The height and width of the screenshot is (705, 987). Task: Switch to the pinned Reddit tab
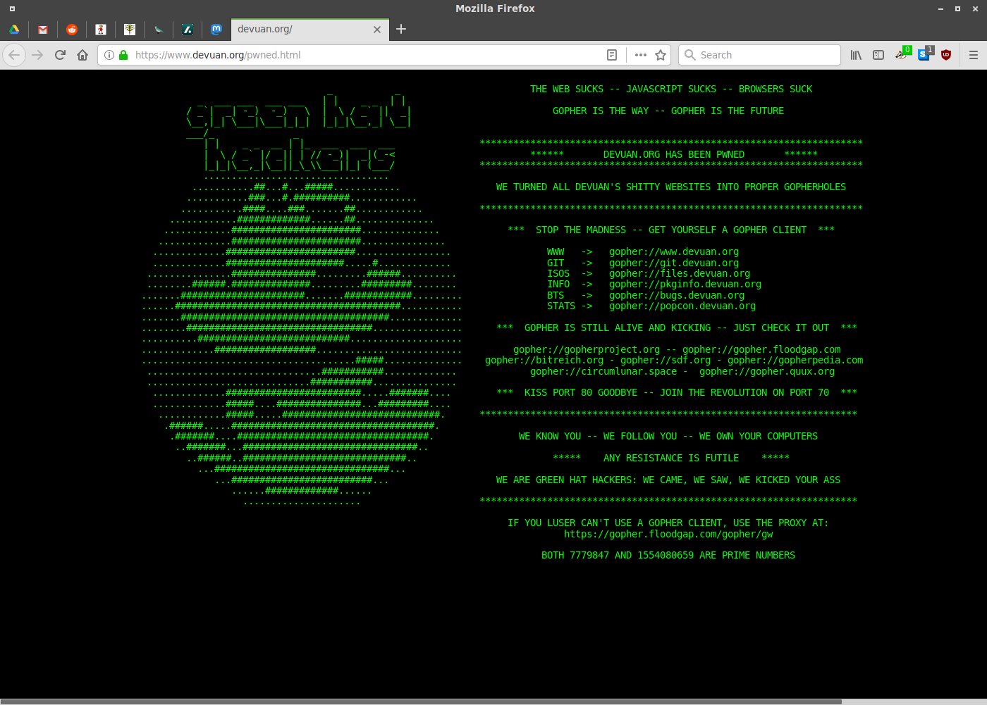point(72,30)
